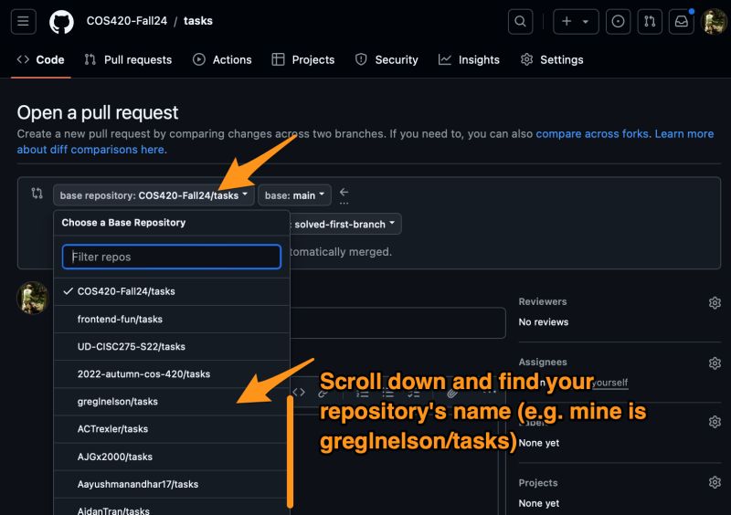Select ACTrexler/tasks repository

click(172, 429)
